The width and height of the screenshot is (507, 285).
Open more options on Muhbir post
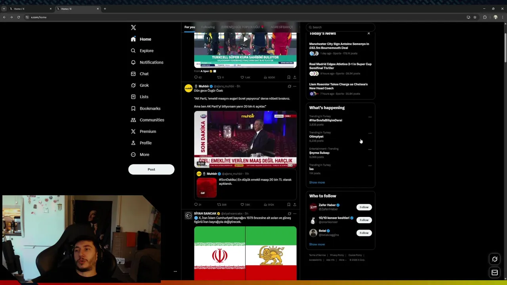[294, 86]
